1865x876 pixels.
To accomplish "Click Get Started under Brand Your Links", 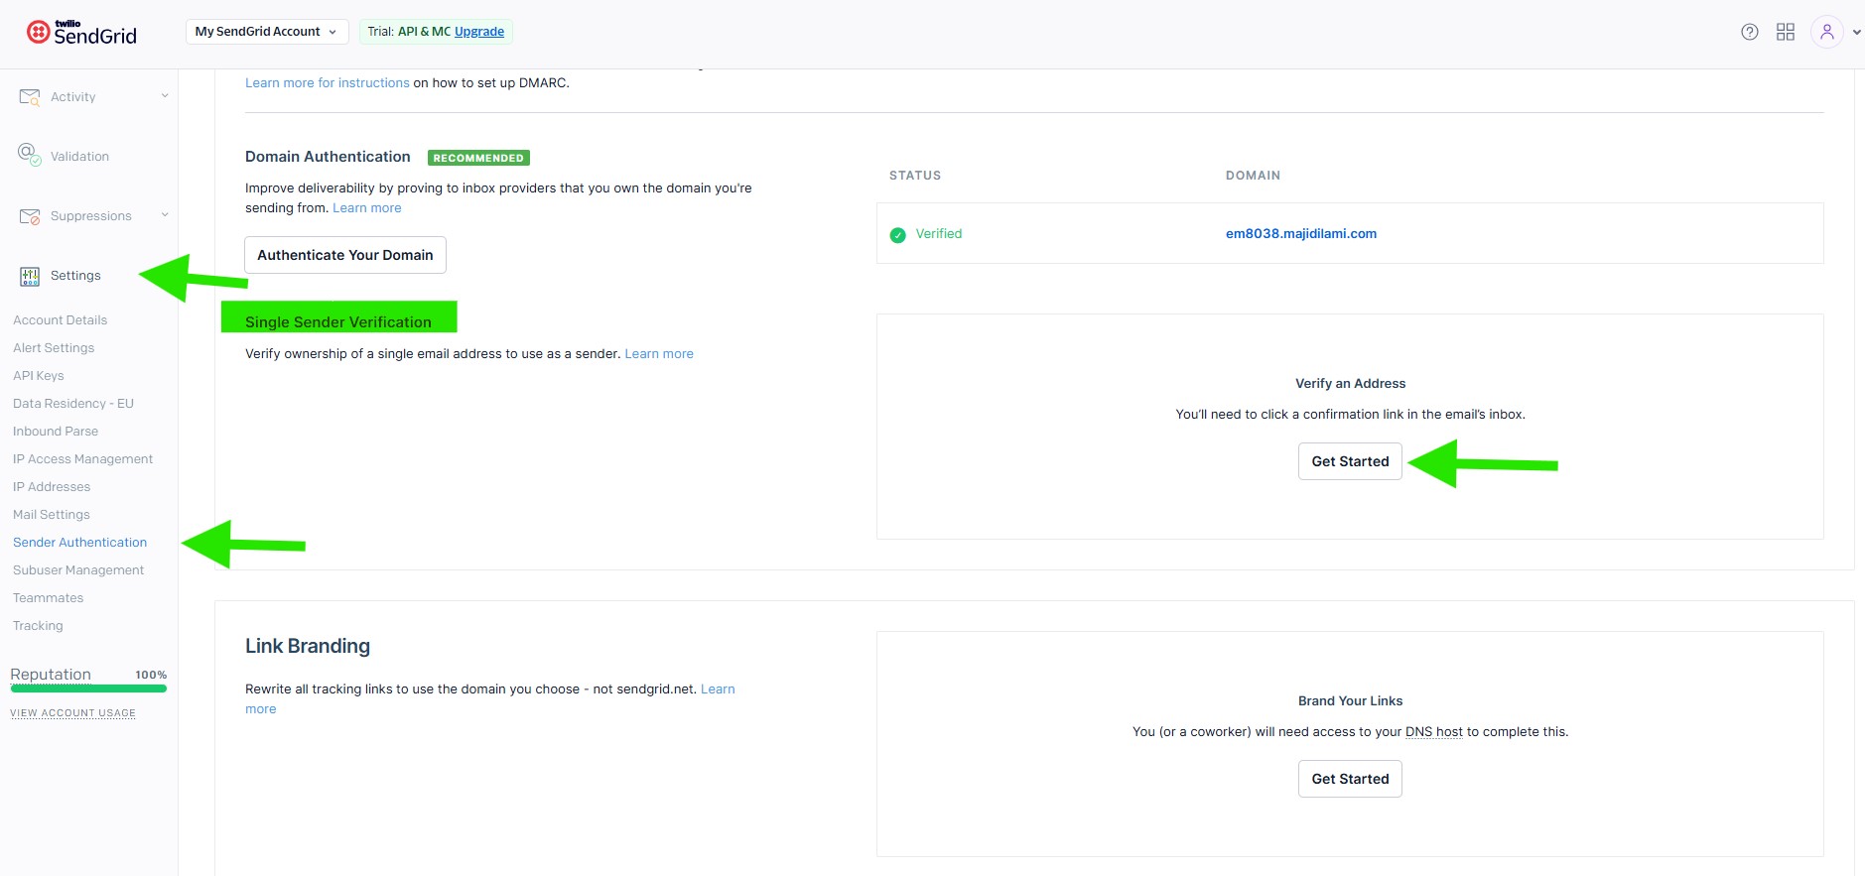I will (1350, 779).
